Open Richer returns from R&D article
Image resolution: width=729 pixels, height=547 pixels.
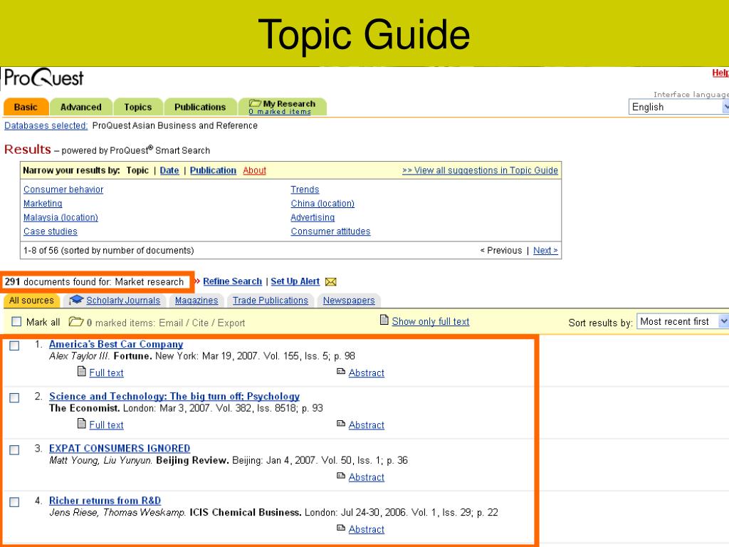tap(105, 501)
